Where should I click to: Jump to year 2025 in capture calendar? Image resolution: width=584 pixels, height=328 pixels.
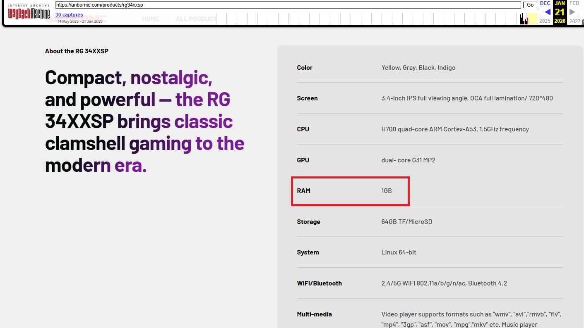click(545, 21)
